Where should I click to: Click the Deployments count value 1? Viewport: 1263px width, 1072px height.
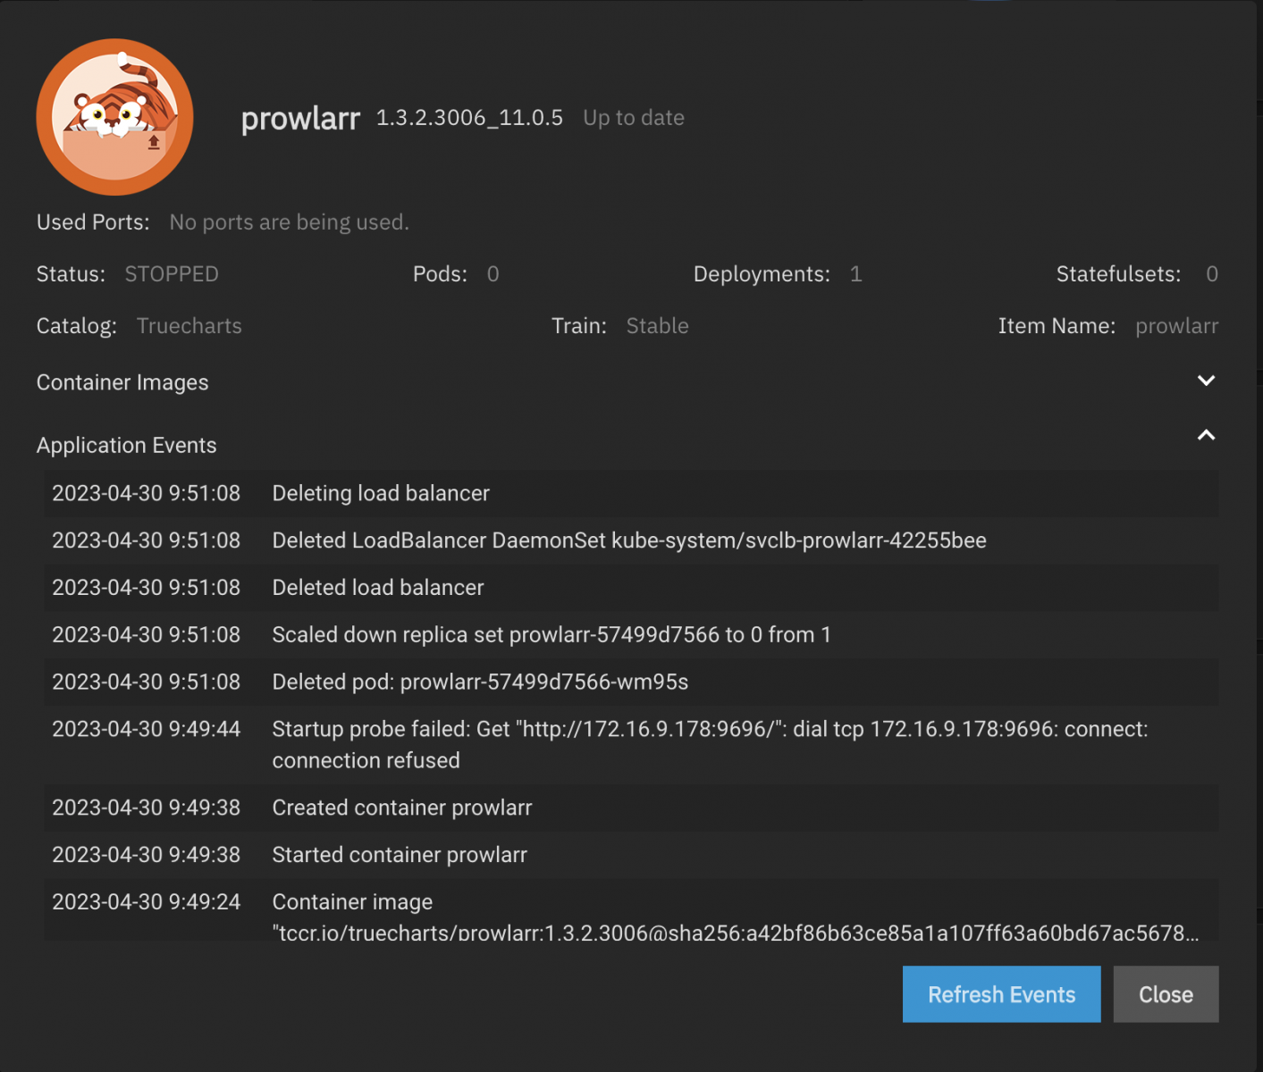(855, 273)
